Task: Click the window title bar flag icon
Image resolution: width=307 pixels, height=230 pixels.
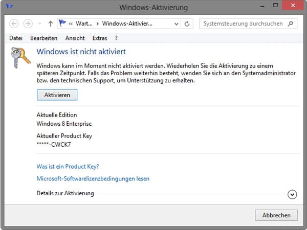Action: (x=9, y=7)
